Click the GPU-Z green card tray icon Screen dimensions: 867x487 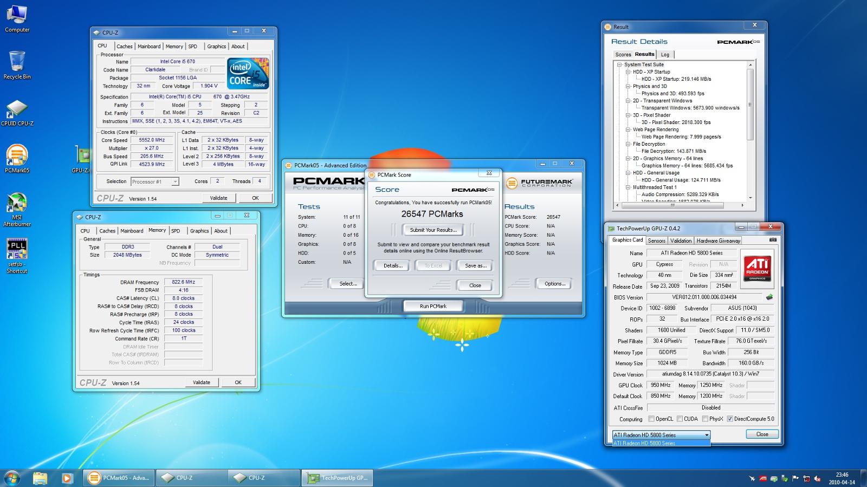774,478
